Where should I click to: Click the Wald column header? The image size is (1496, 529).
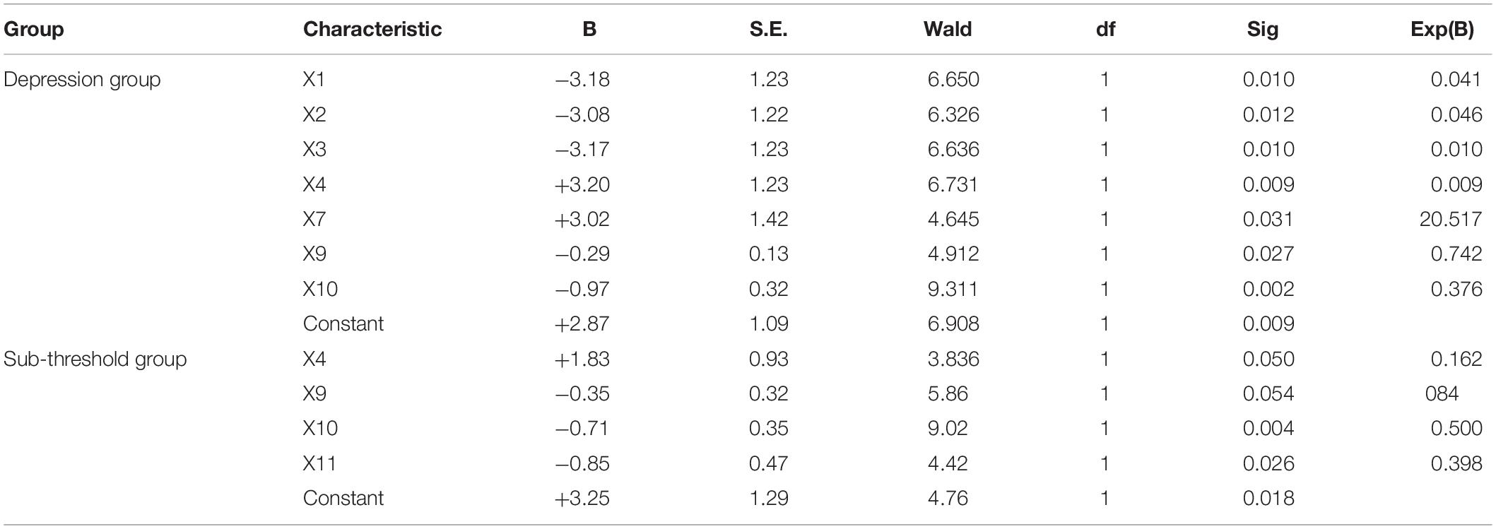point(948,29)
